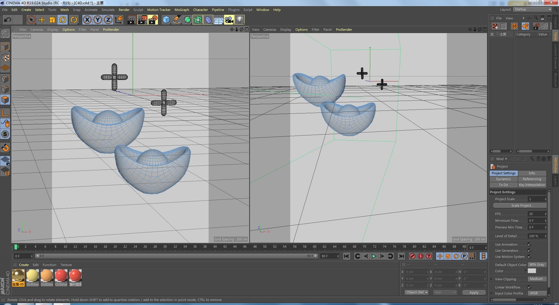Screen dimensions: 559x305
Task: Activate the Move tool in top toolbar
Action: coord(42,20)
